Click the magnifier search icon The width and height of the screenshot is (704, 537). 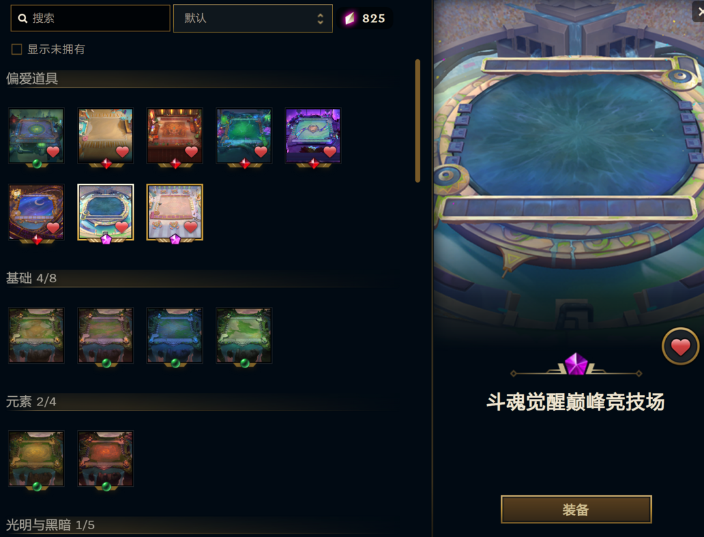tap(22, 18)
